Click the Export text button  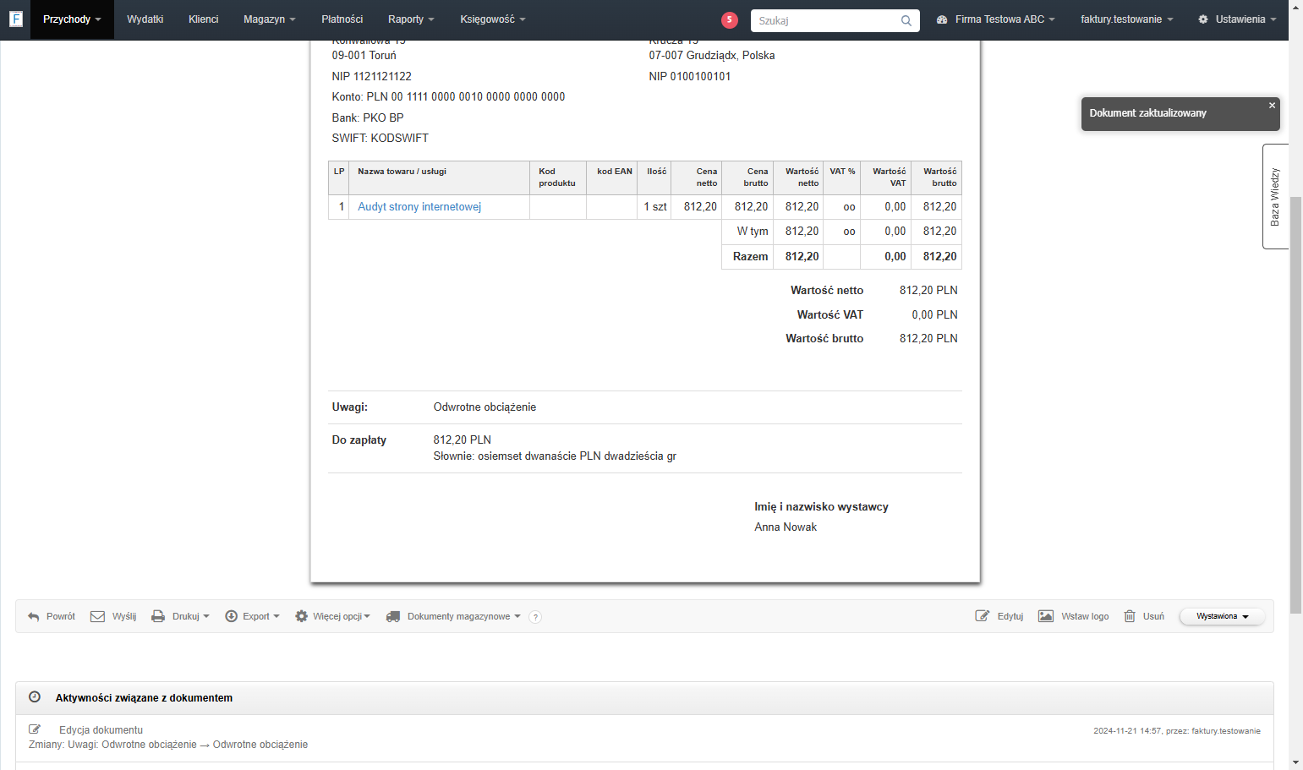click(x=256, y=617)
